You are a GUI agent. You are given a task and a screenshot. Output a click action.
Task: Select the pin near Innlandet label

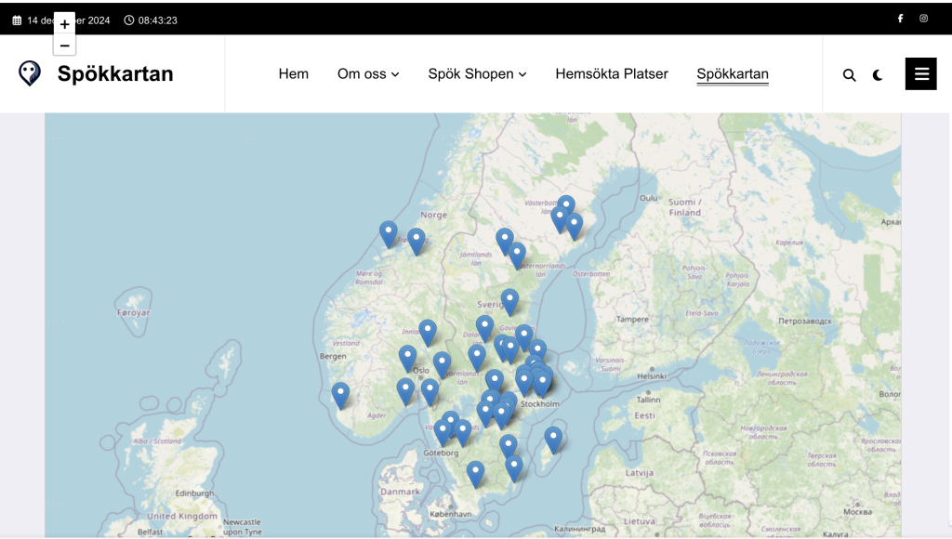click(x=428, y=334)
